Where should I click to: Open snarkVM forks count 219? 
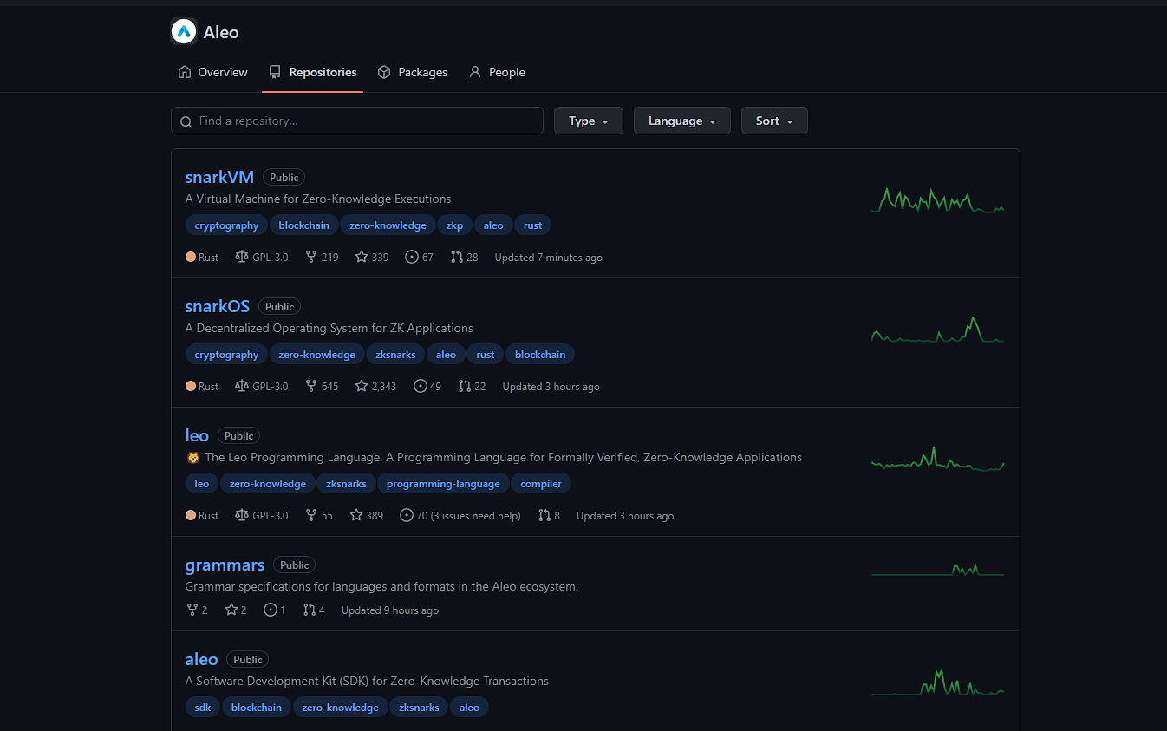[x=322, y=258]
